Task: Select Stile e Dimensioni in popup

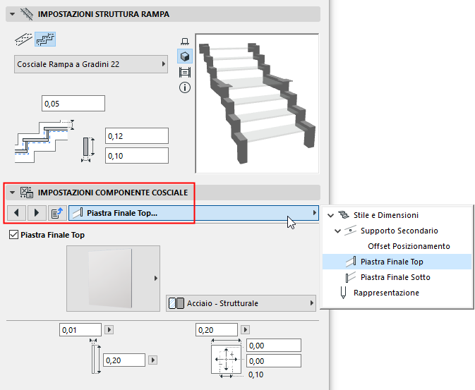Action: point(386,215)
